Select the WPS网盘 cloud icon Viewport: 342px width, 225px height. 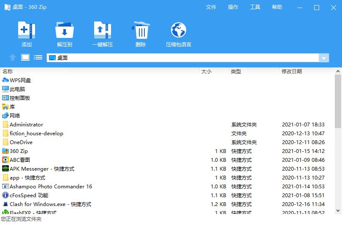point(5,80)
